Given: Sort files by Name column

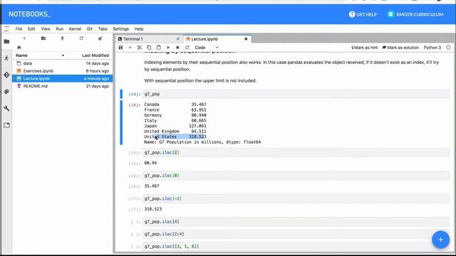Looking at the screenshot, I should (40, 55).
